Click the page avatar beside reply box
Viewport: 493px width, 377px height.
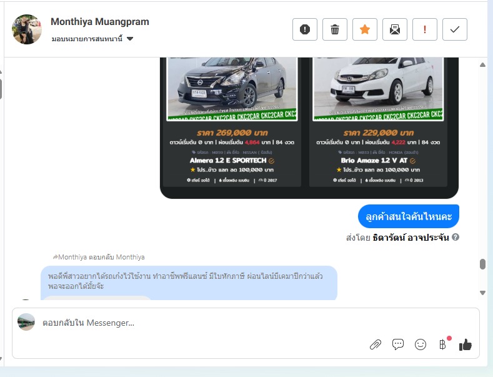coord(26,322)
